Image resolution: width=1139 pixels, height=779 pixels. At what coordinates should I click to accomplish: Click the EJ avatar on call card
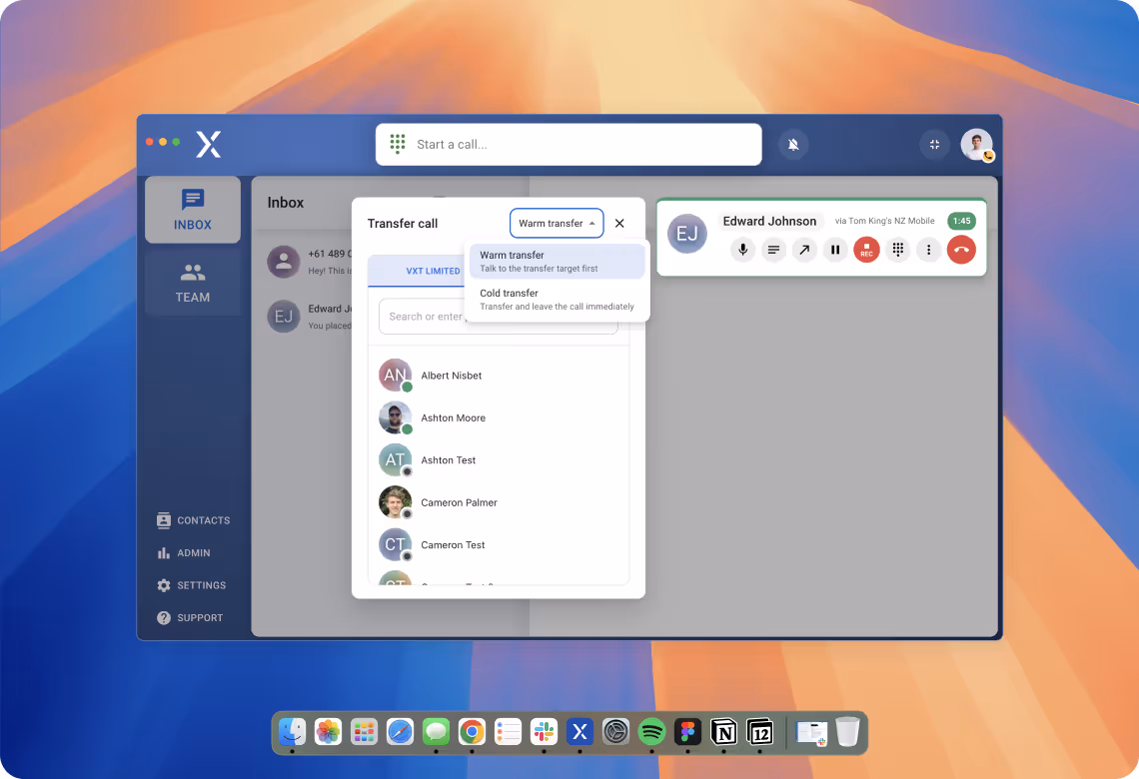[x=687, y=234]
